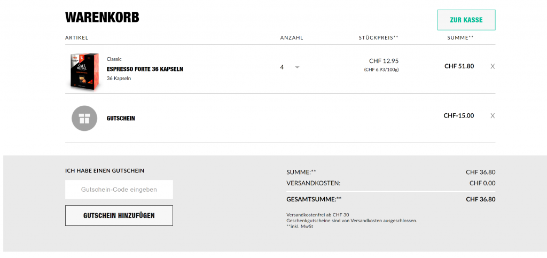Focus the Gutschein-Code eingeben field

119,190
